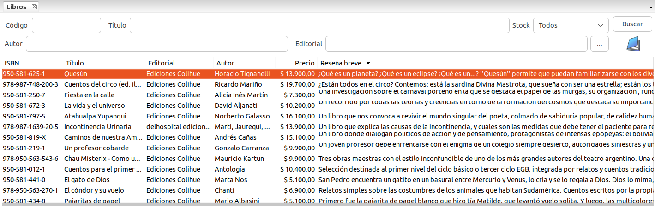Open the tab list dropdown arrow

(650, 7)
